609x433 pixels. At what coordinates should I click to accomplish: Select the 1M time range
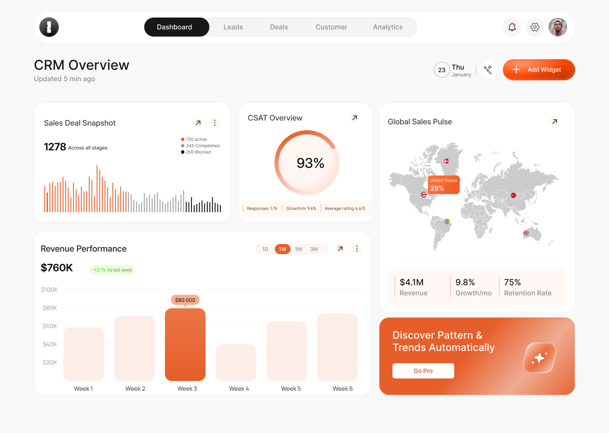[x=298, y=249]
